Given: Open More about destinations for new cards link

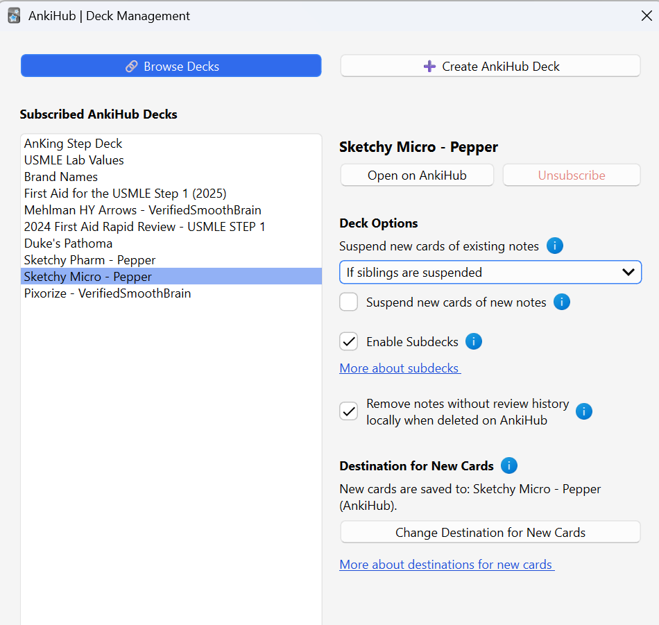Looking at the screenshot, I should coord(447,565).
